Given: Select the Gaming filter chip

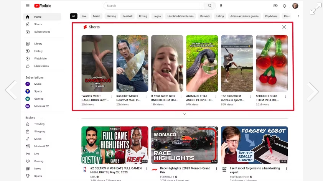Looking at the screenshot, I should pyautogui.click(x=111, y=16).
